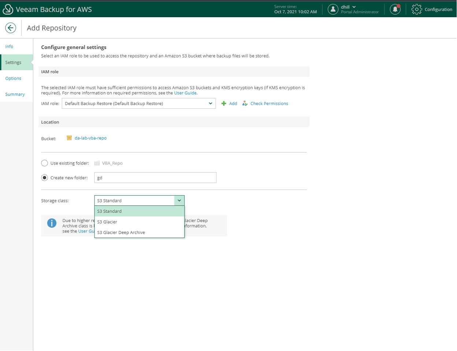Choose S3 Glacier Deep Archive option

tap(139, 233)
